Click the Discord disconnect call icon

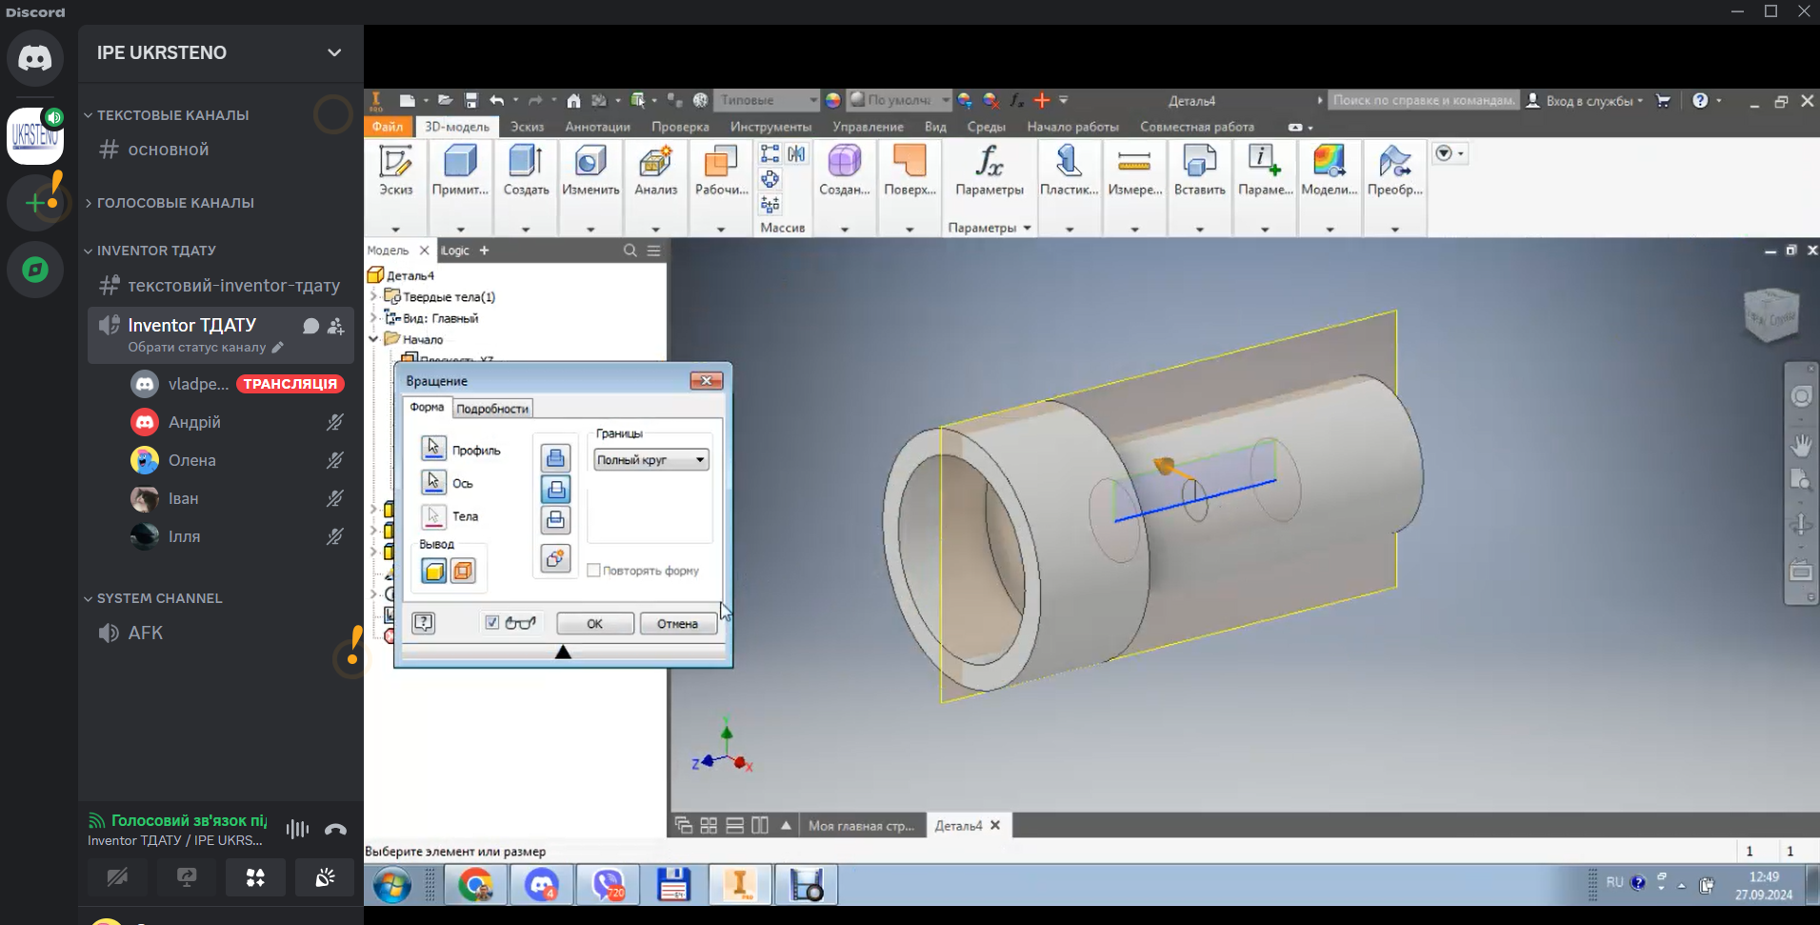click(x=335, y=830)
